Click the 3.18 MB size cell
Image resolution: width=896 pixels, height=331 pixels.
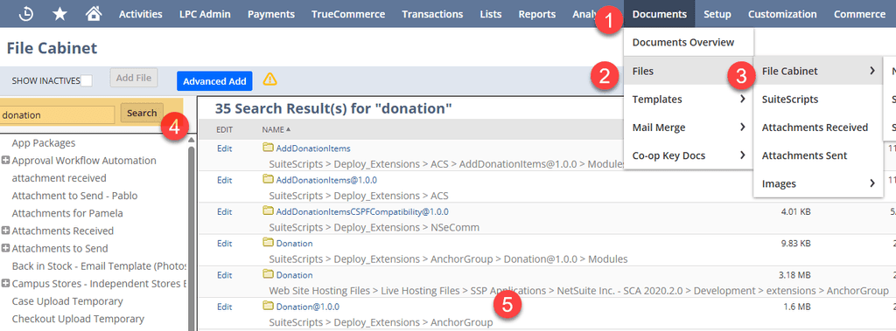(794, 275)
